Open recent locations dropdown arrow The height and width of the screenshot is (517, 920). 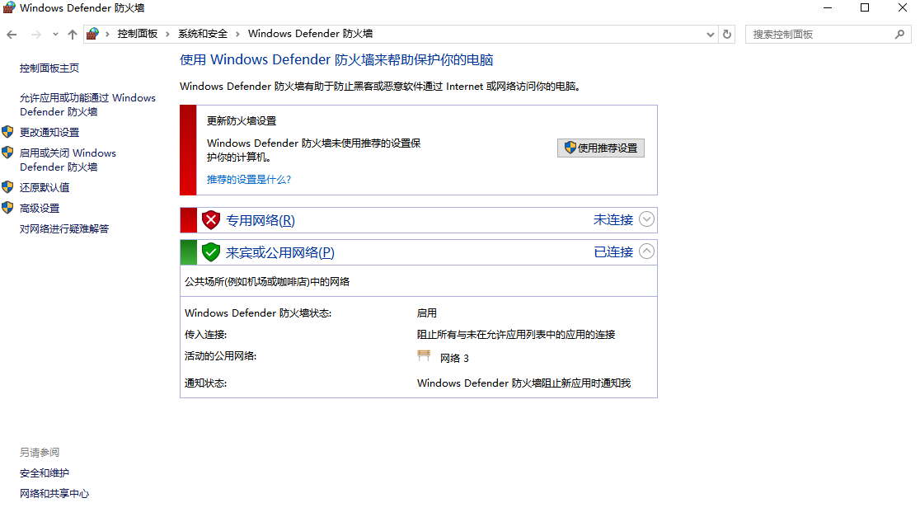55,35
